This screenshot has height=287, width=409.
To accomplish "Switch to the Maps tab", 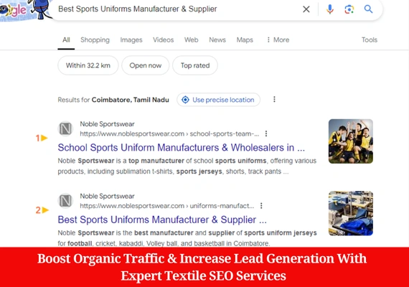I will point(245,40).
